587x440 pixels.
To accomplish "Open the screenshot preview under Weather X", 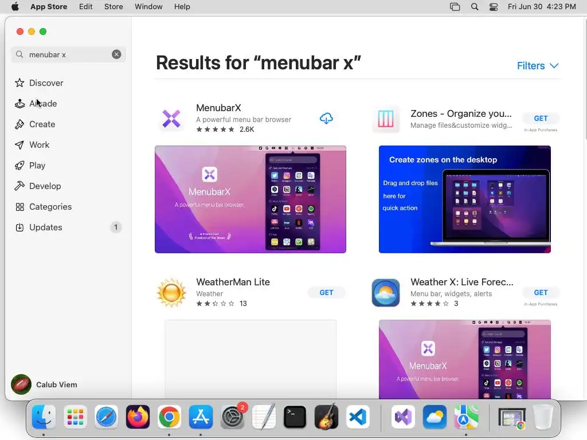I will click(x=464, y=359).
